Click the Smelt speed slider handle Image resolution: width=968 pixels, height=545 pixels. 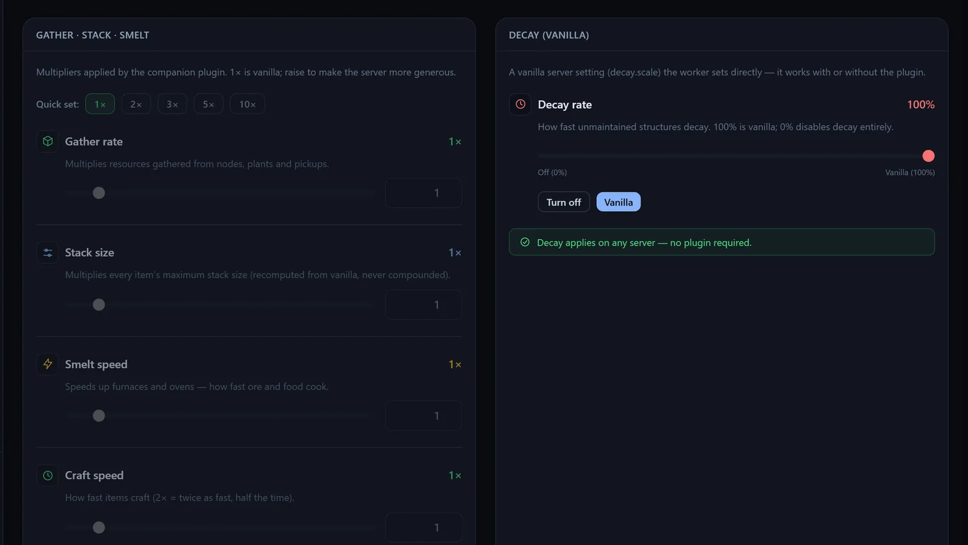99,416
